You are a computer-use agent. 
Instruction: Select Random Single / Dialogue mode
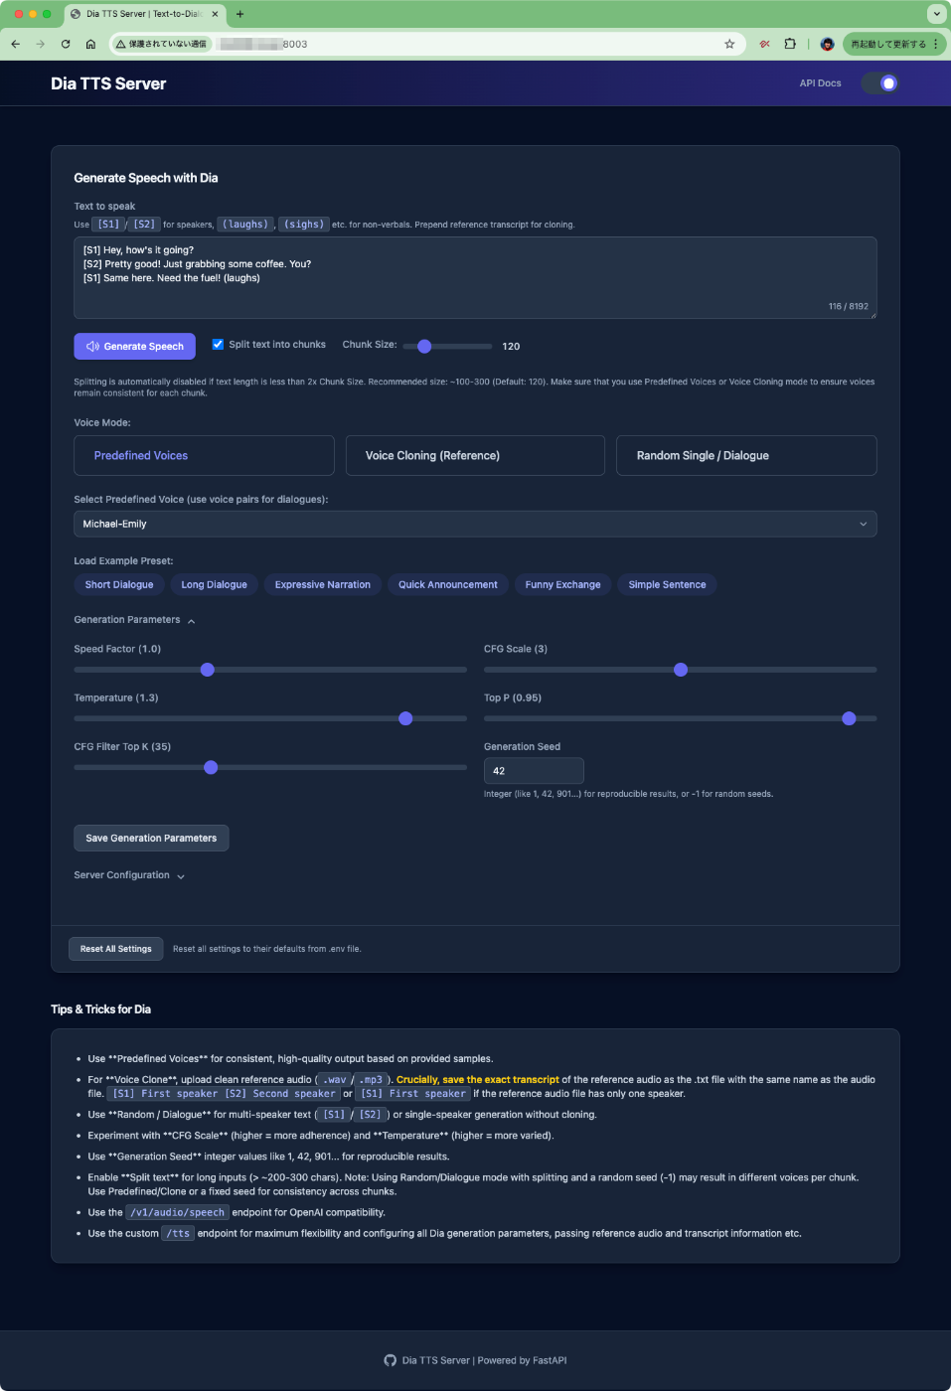click(x=746, y=455)
